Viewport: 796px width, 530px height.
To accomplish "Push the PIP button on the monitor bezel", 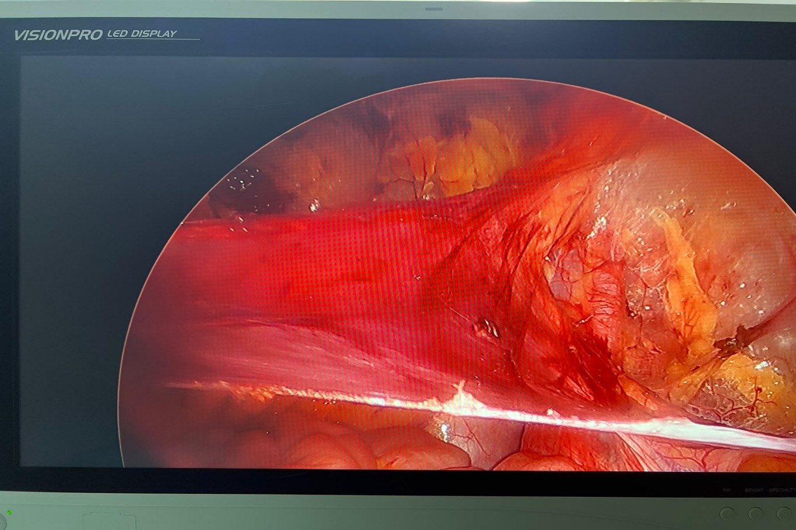I will (x=727, y=514).
